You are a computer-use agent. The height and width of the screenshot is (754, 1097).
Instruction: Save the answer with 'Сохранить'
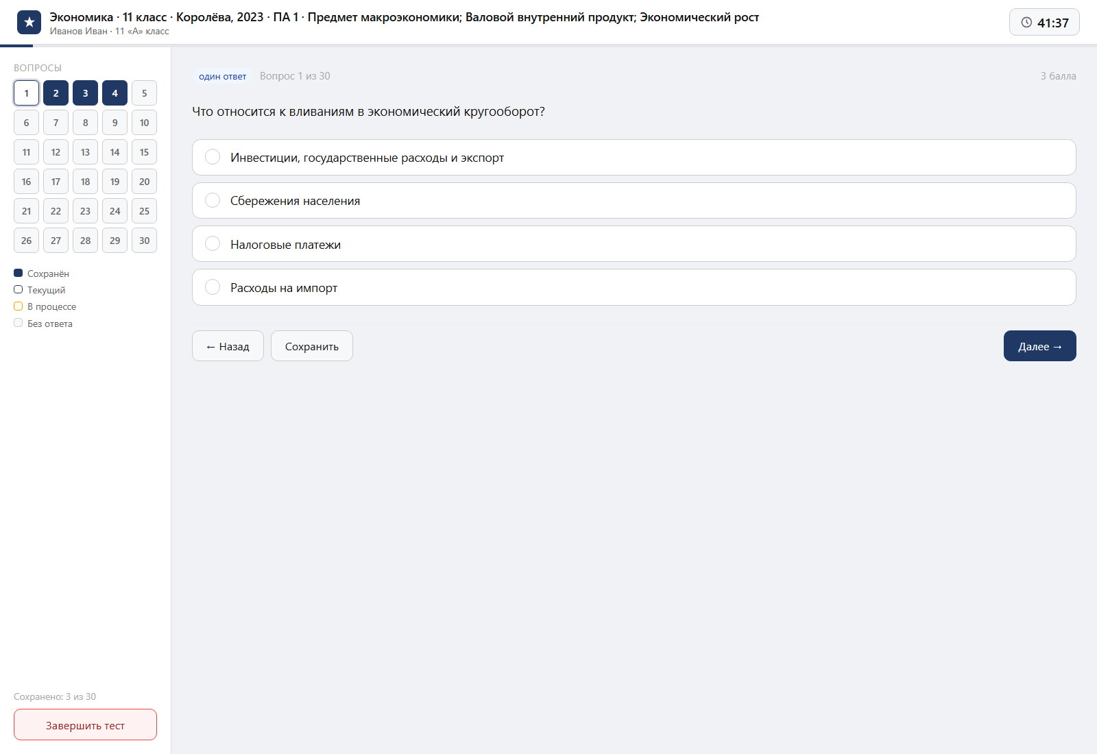pyautogui.click(x=312, y=346)
